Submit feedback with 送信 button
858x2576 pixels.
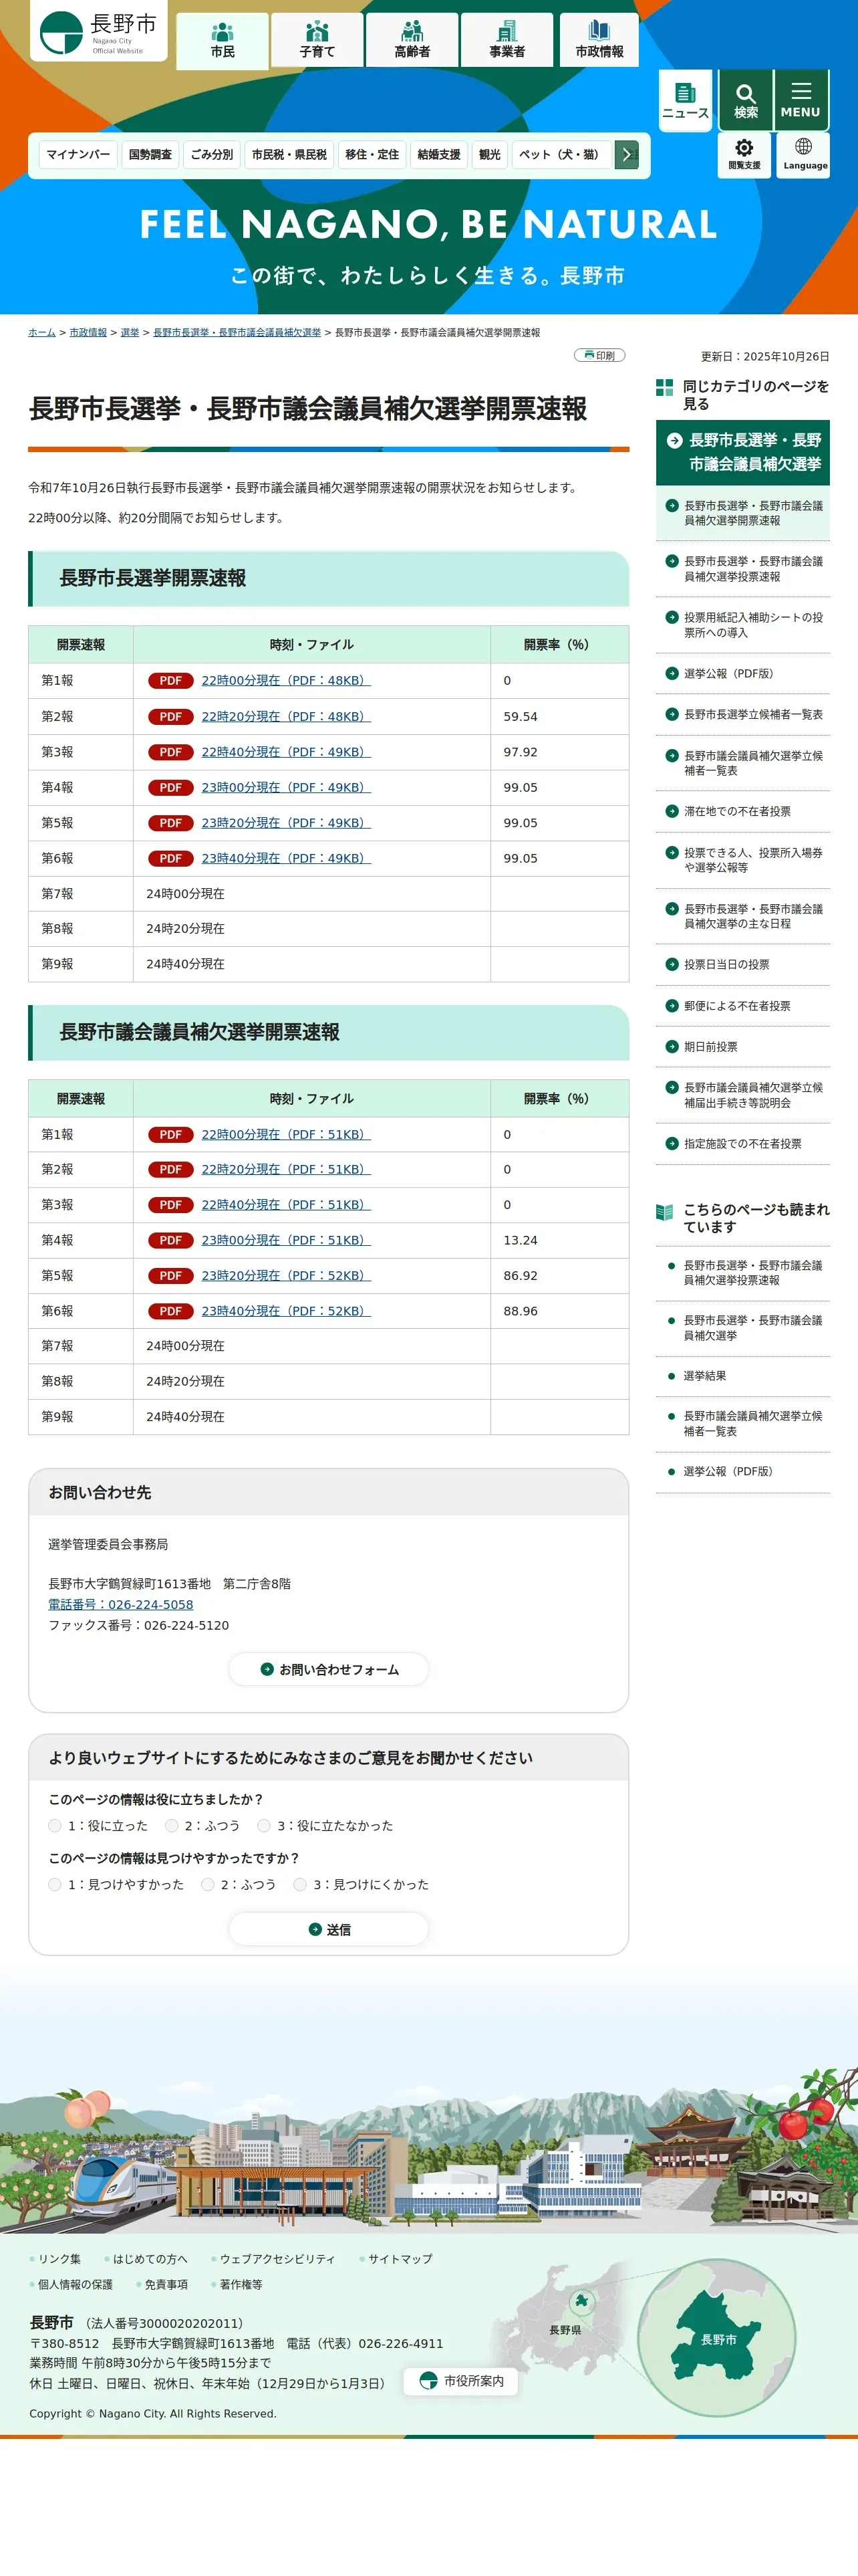(329, 1929)
